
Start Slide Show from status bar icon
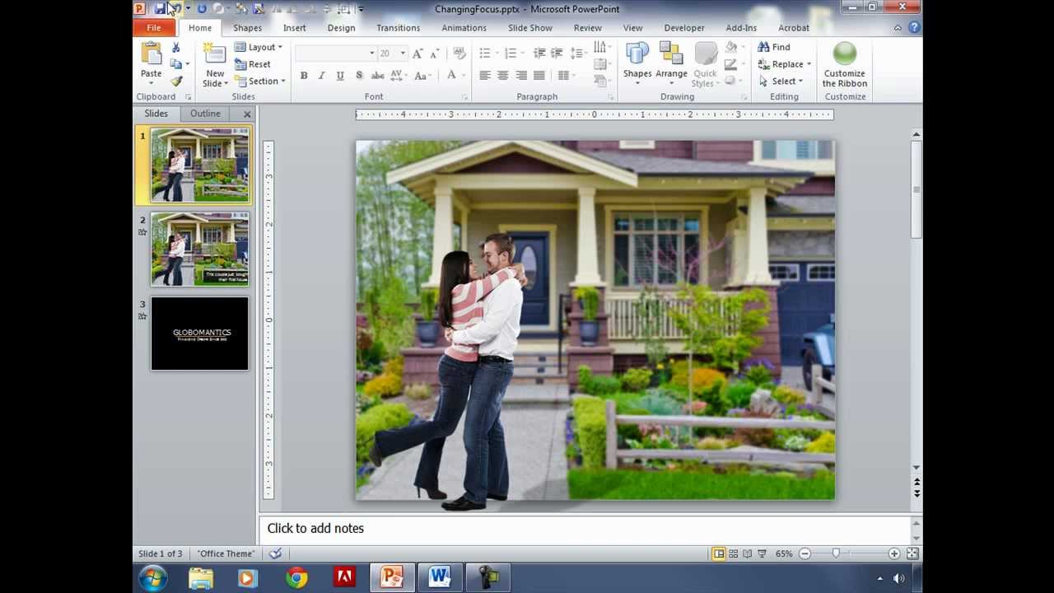pos(763,554)
